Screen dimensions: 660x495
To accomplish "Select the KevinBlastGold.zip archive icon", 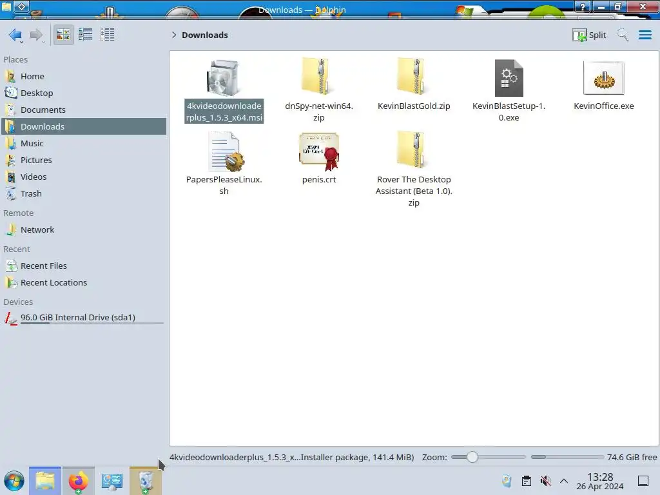I will point(414,77).
